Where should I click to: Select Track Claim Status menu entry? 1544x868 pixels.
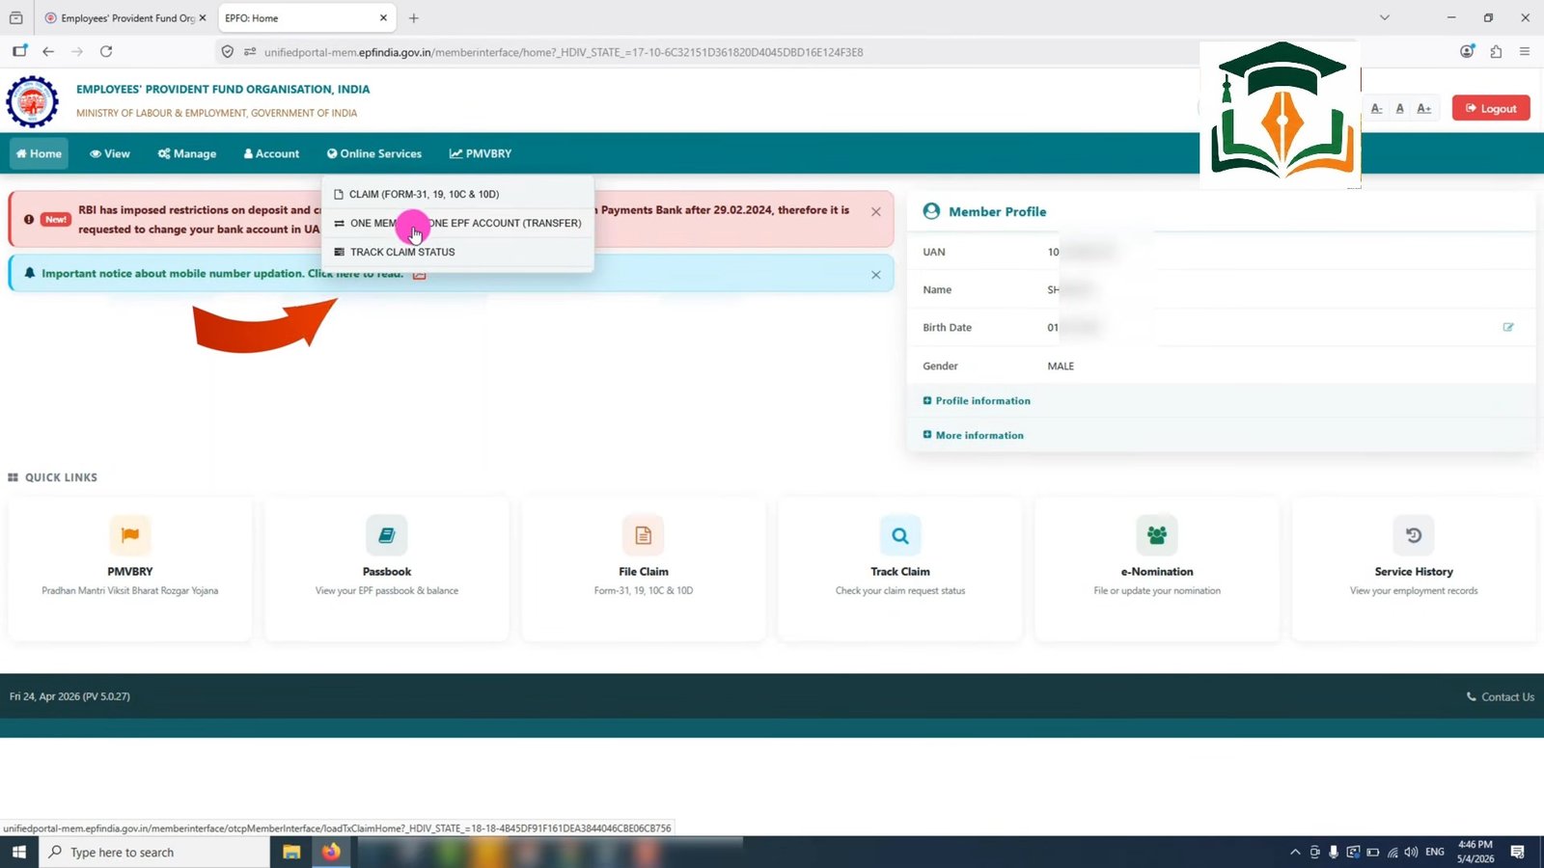click(457, 252)
